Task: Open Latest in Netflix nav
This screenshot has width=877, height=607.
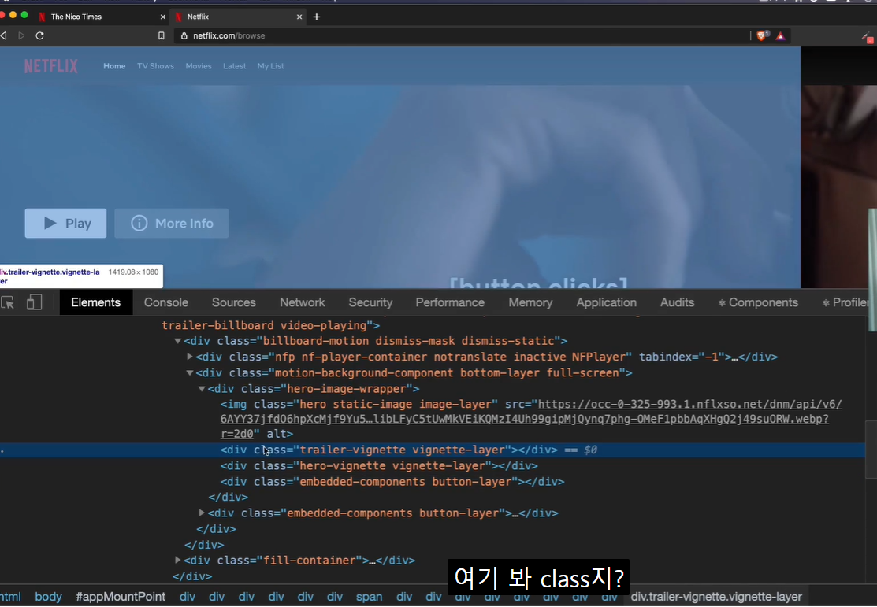Action: tap(234, 66)
